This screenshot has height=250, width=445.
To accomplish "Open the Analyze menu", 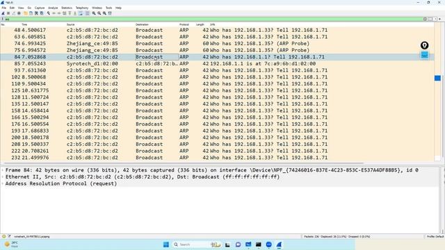I will [53, 8].
